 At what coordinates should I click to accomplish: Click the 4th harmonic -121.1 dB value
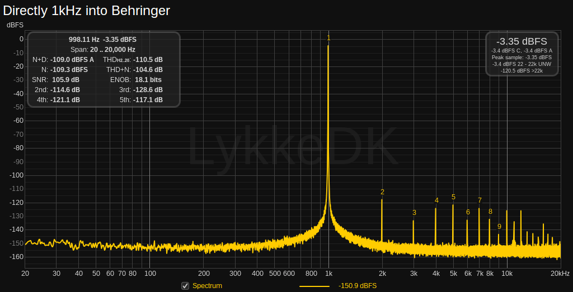tap(65, 99)
